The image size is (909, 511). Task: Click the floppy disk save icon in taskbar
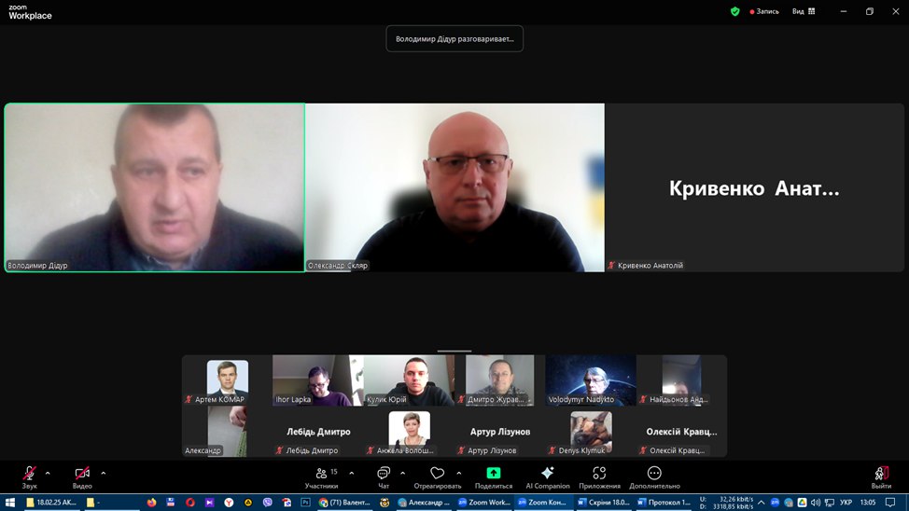pyautogui.click(x=171, y=503)
